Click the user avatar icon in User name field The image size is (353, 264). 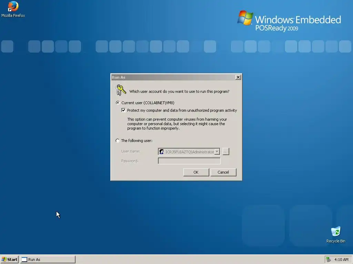coord(161,152)
